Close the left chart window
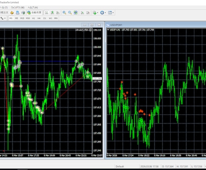 tap(99, 25)
